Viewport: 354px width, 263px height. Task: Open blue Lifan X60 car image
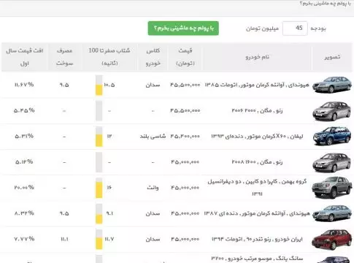(x=332, y=136)
